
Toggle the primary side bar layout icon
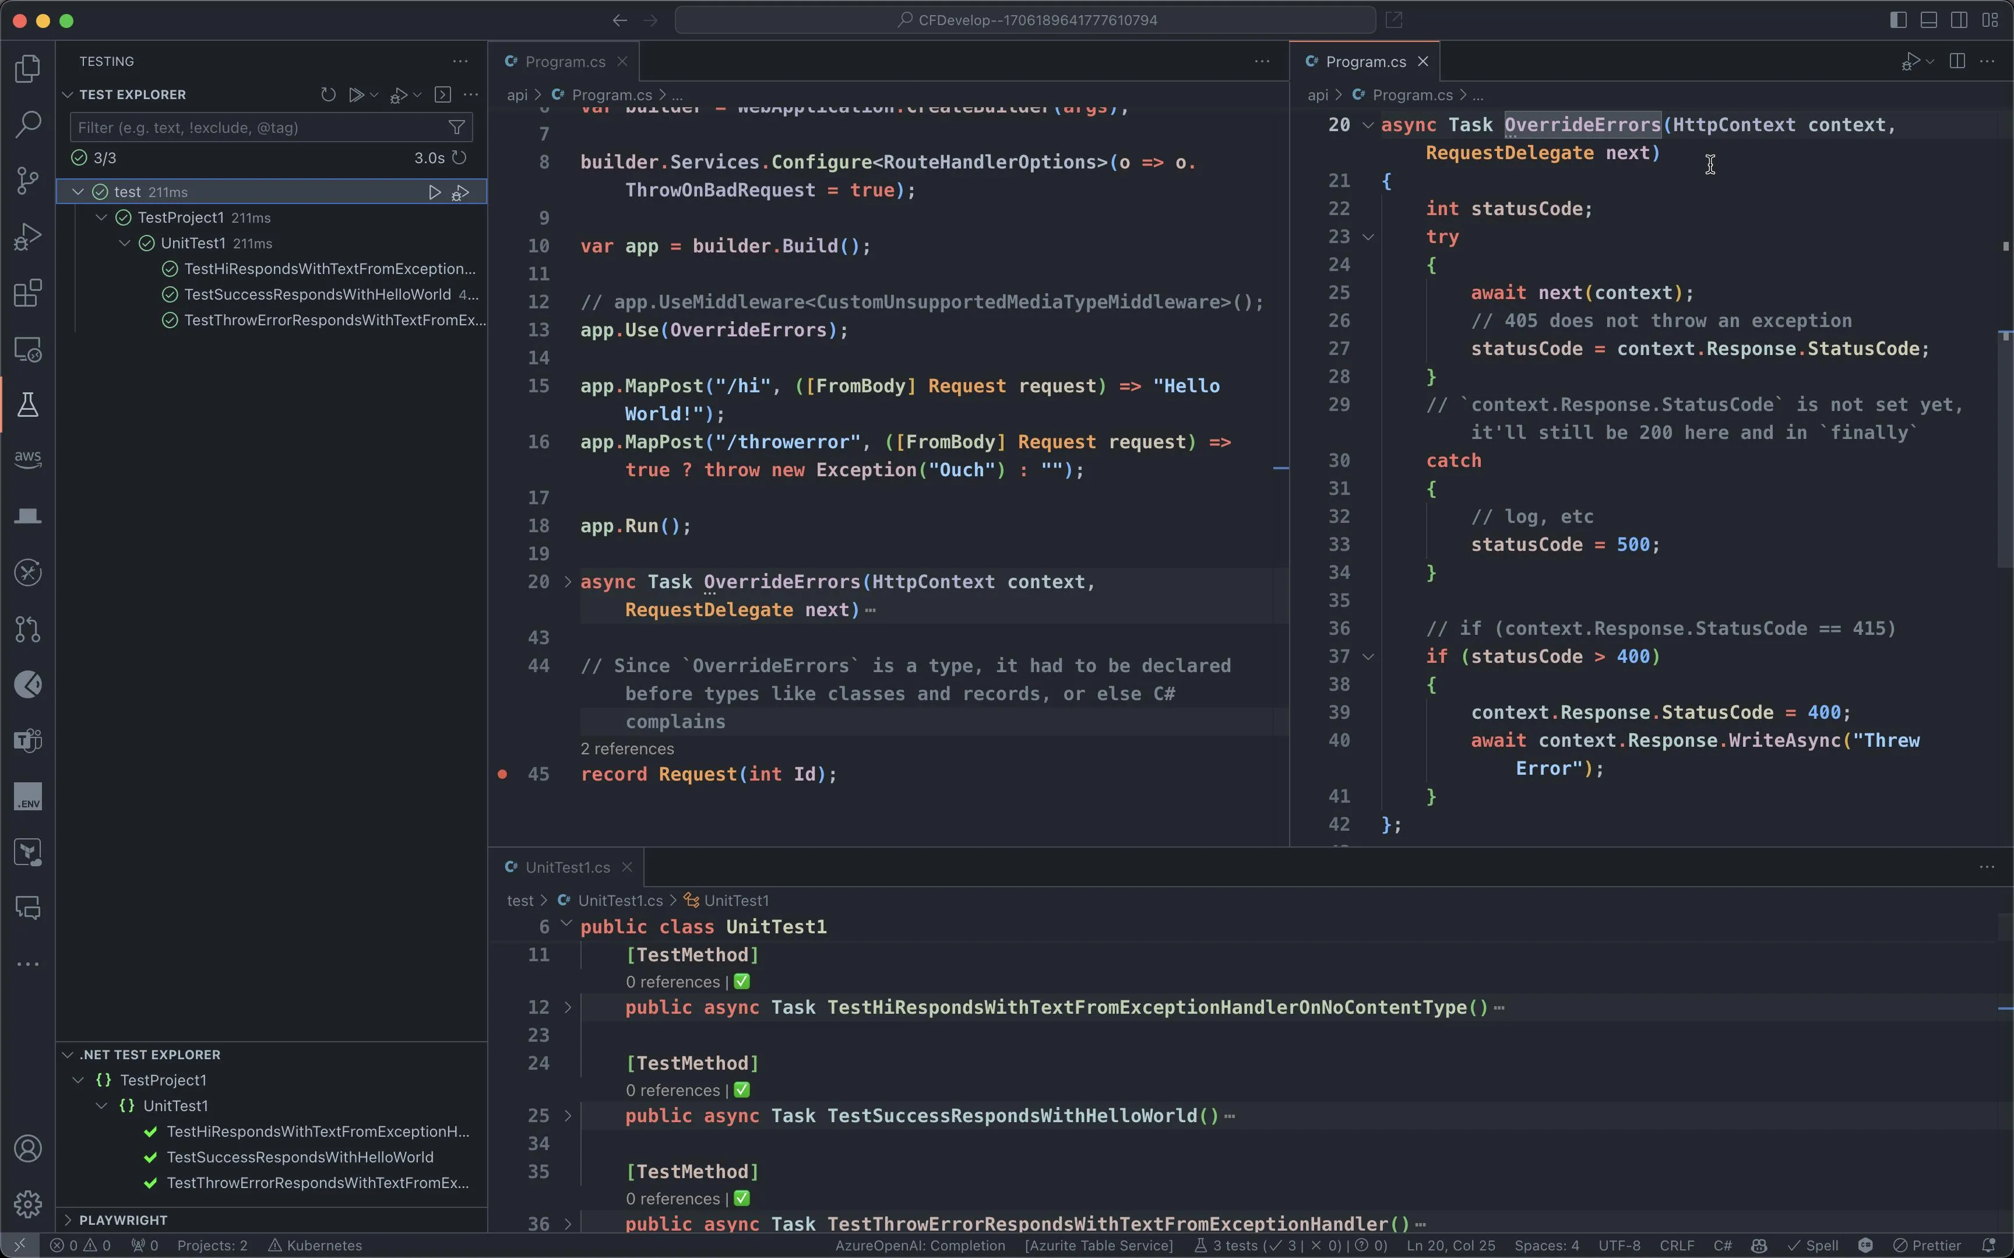point(1897,20)
